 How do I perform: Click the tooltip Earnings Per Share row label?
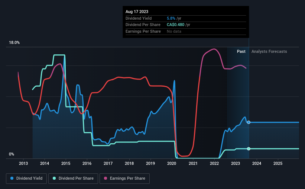(x=143, y=31)
